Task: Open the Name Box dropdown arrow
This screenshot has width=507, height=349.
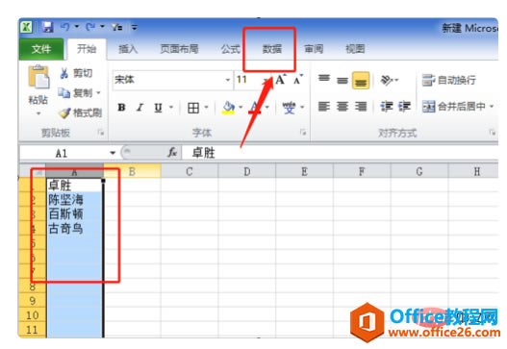Action: [113, 153]
